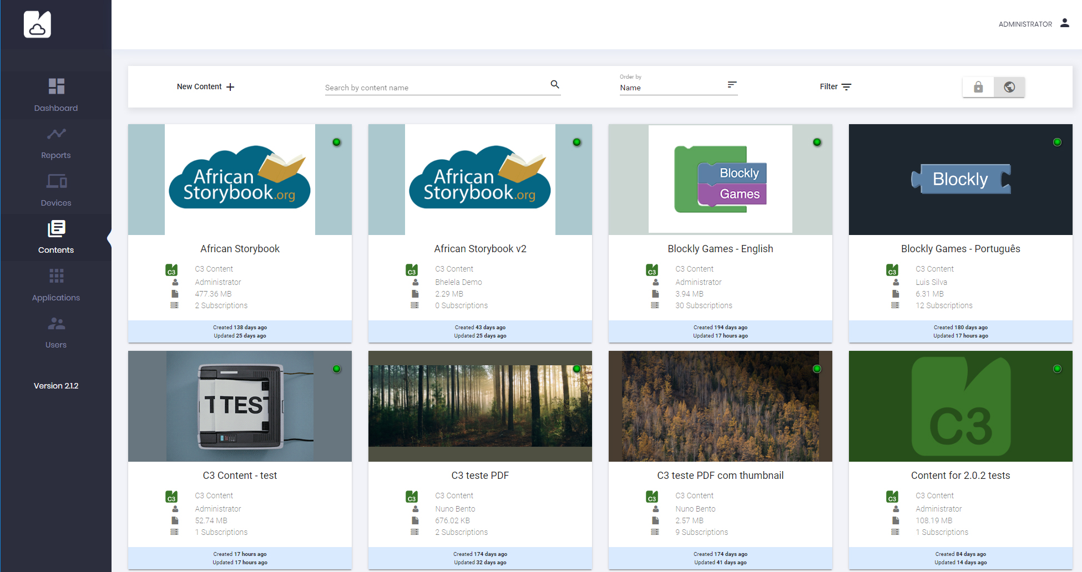Screen dimensions: 1082x572
Task: Select the Contents sidebar item
Action: point(56,237)
